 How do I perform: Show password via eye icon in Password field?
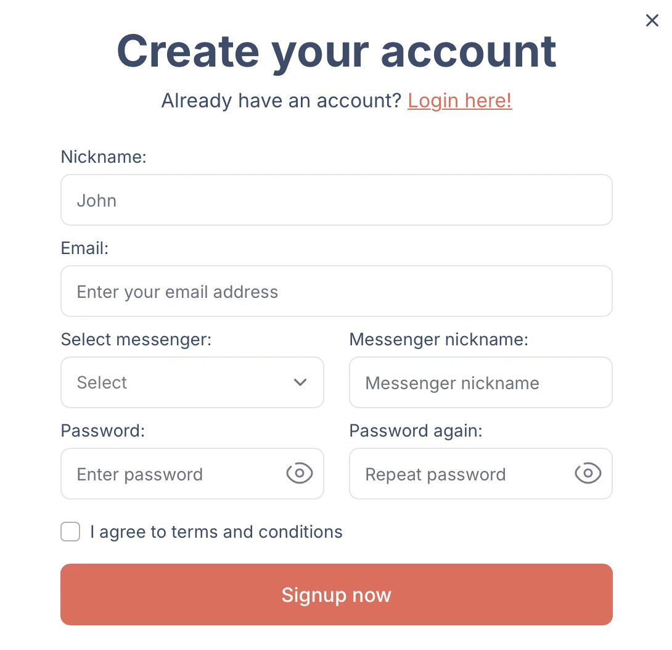[x=300, y=474]
